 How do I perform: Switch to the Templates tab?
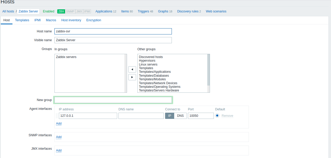pyautogui.click(x=22, y=20)
